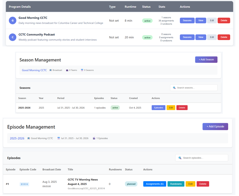Follow the Good Morning CCTC breadcrumb link
This screenshot has height=196, width=239.
(x=34, y=70)
